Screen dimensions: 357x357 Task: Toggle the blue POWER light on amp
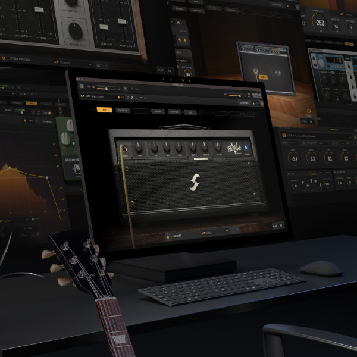(246, 148)
